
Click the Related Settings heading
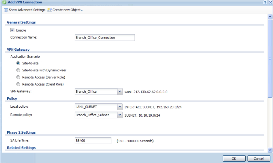coord(21,148)
